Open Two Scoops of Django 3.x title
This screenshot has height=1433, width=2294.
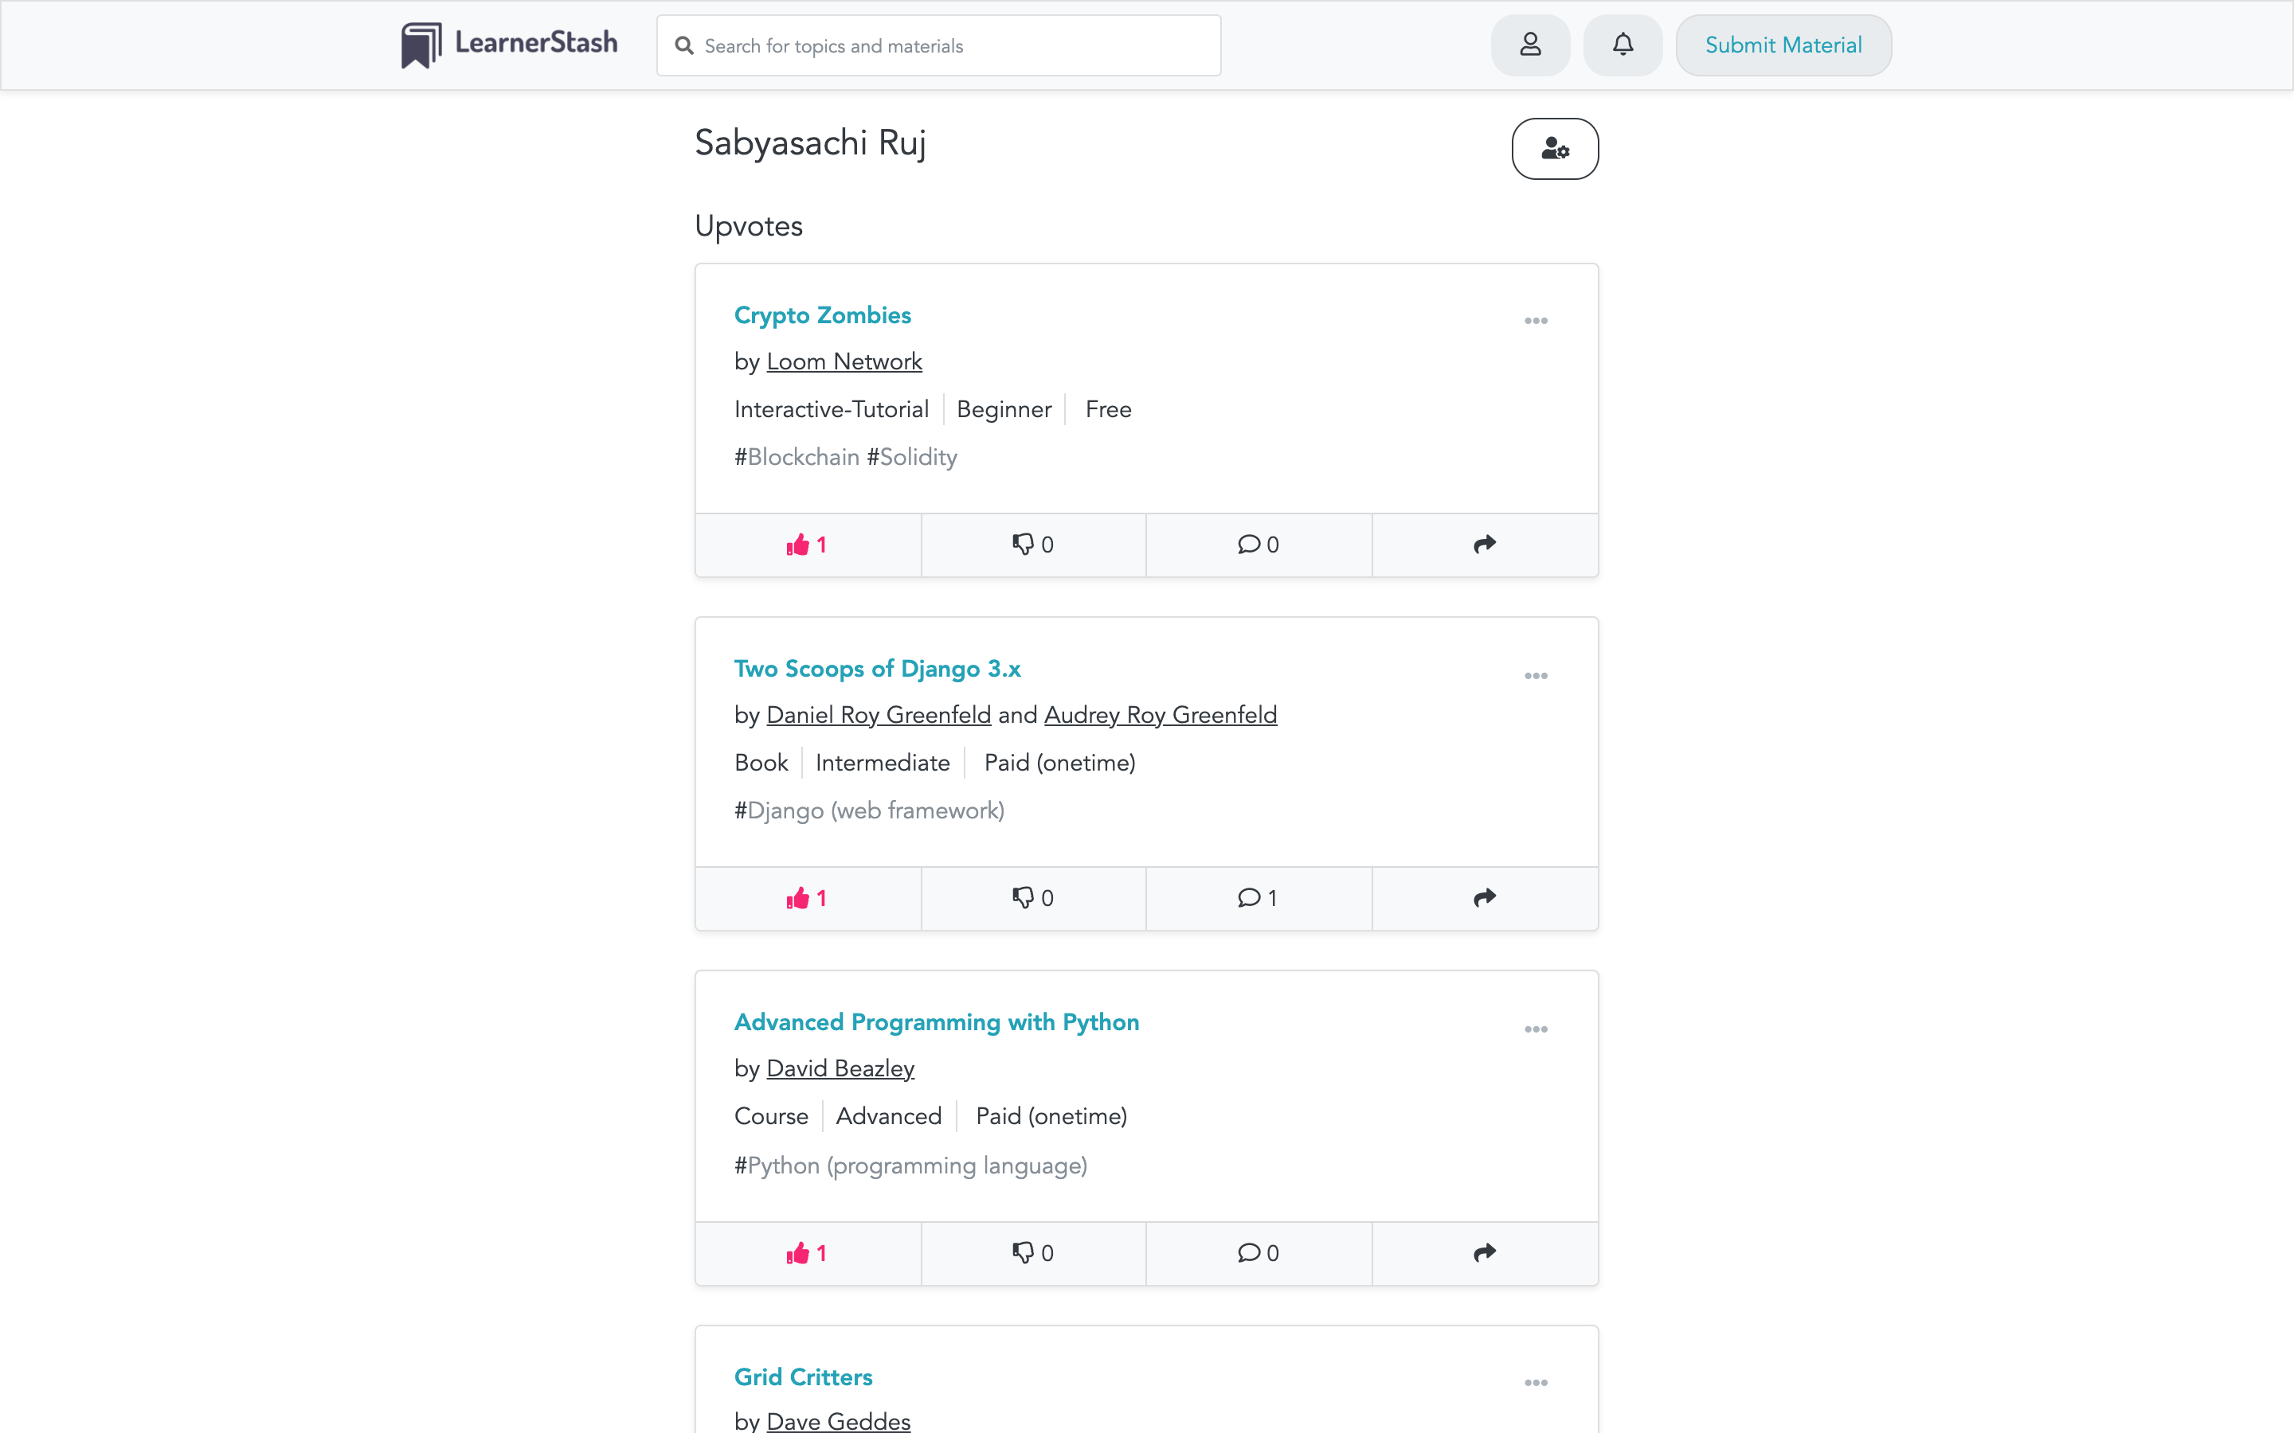[877, 668]
